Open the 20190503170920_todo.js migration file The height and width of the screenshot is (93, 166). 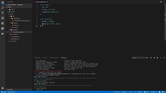point(22,21)
